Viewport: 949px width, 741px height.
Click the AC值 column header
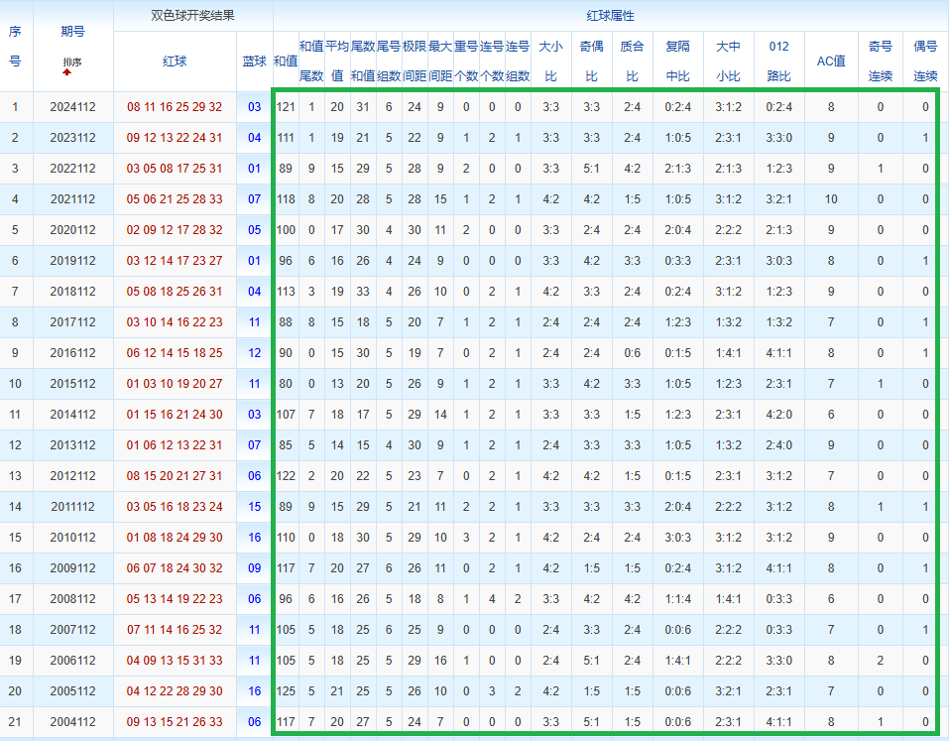830,61
